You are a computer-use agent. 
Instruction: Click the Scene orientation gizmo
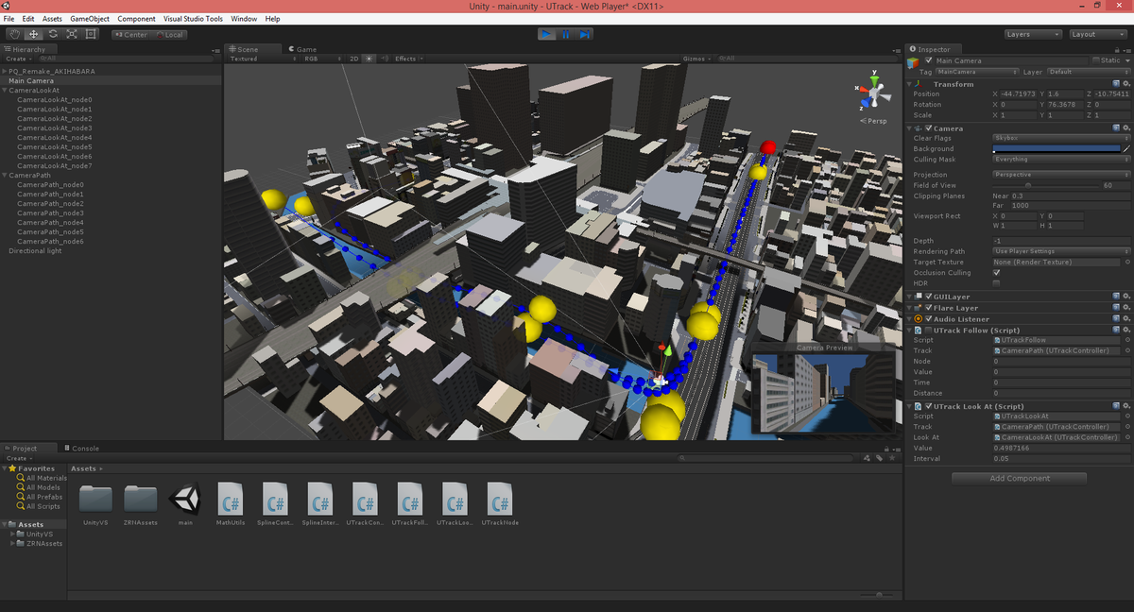874,93
